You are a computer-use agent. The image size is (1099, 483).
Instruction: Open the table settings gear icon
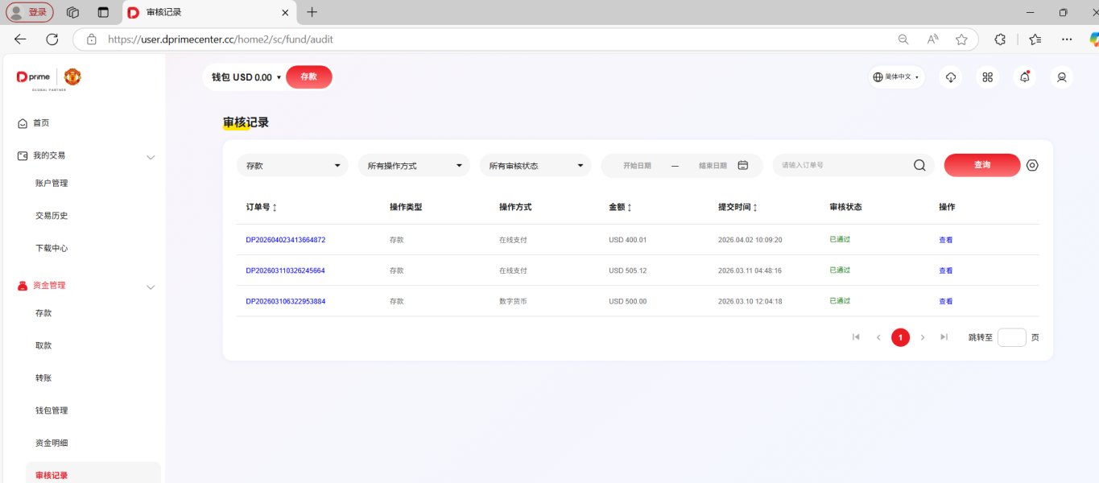tap(1033, 165)
